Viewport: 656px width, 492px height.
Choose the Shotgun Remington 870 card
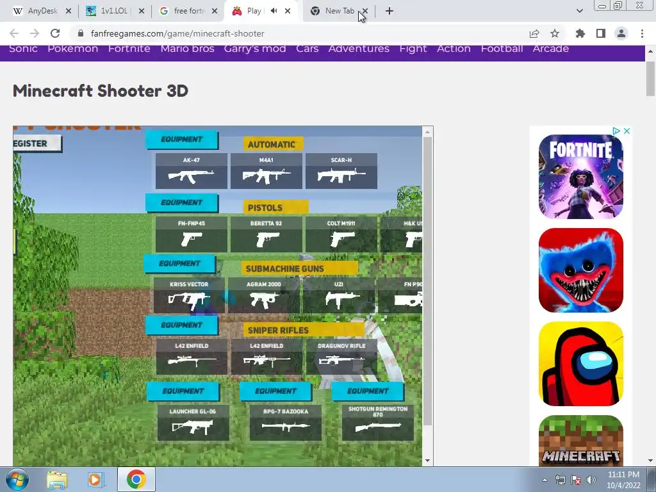(x=378, y=423)
